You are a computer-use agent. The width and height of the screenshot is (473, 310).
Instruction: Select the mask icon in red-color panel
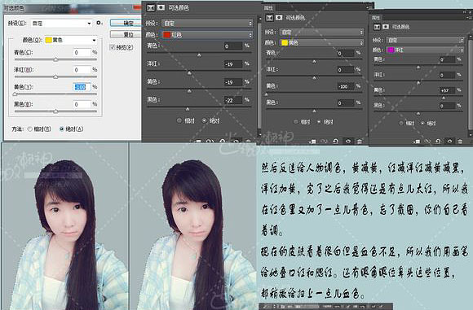point(161,7)
